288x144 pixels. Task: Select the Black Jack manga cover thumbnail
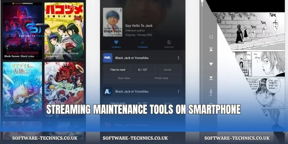[112, 22]
